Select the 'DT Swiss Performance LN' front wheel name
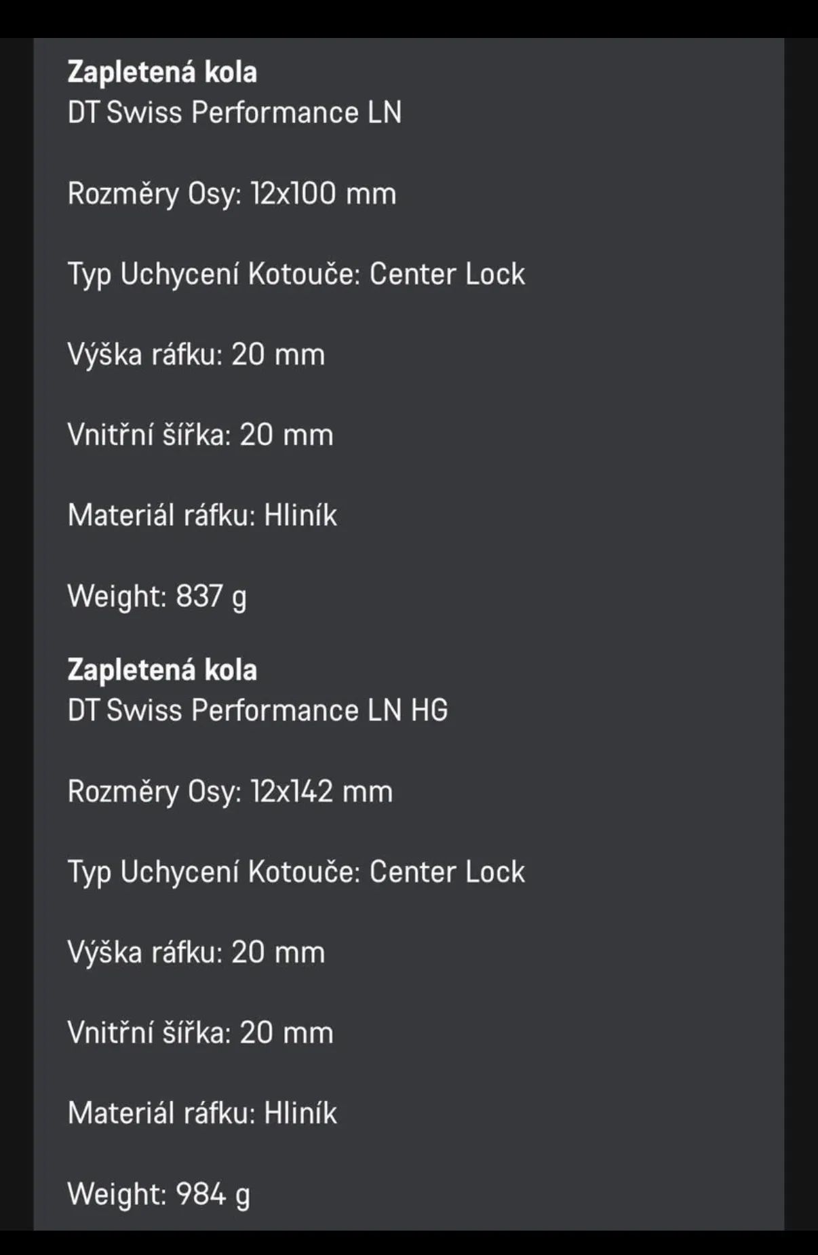The image size is (818, 1255). (x=234, y=113)
